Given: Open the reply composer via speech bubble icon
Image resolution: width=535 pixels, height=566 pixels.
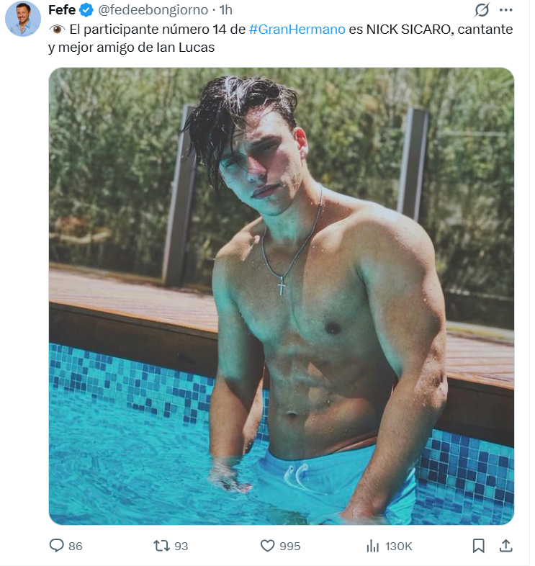Looking at the screenshot, I should click(57, 546).
